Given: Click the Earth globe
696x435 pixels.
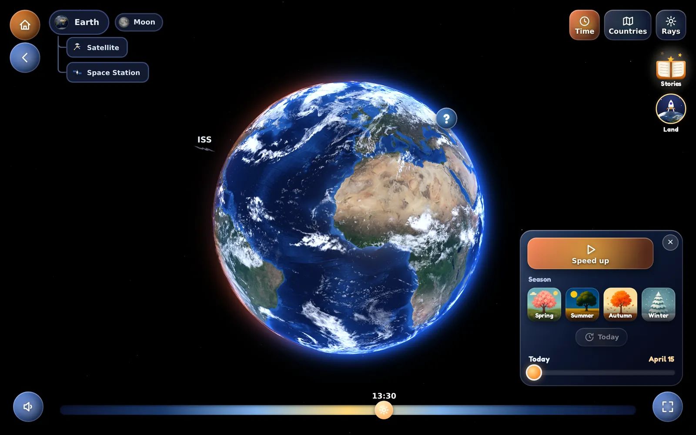Looking at the screenshot, I should click(x=348, y=217).
